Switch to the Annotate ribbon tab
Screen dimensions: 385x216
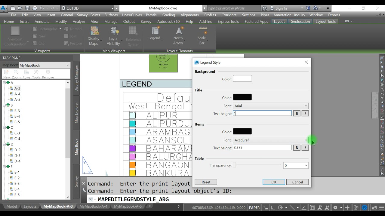coord(42,22)
